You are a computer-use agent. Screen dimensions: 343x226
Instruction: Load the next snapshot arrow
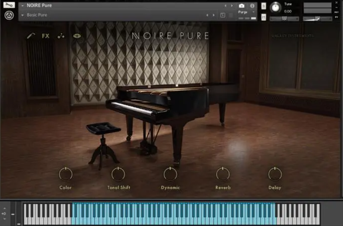click(214, 15)
